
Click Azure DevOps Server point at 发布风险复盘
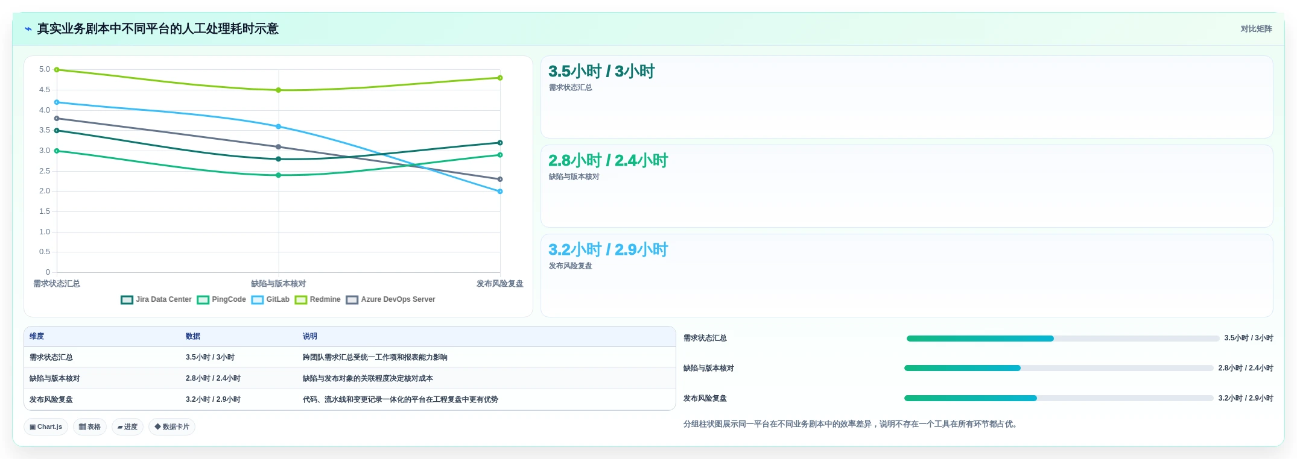click(x=500, y=179)
